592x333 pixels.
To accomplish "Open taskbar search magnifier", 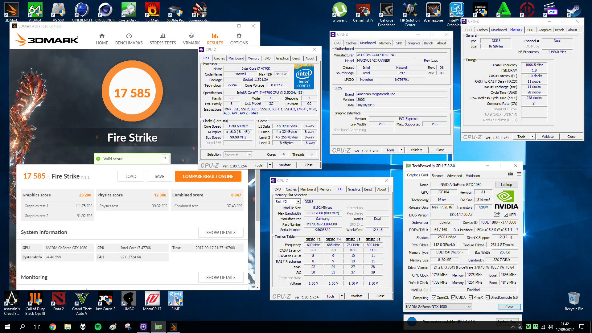I will tap(22, 327).
